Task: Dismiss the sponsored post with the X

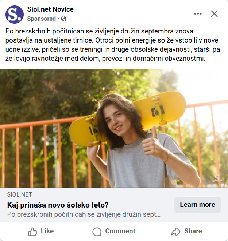Action: [214, 14]
